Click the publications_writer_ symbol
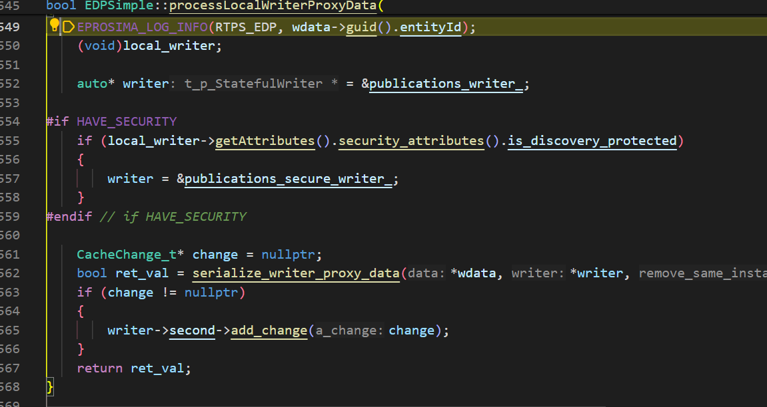The height and width of the screenshot is (407, 767). 446,84
